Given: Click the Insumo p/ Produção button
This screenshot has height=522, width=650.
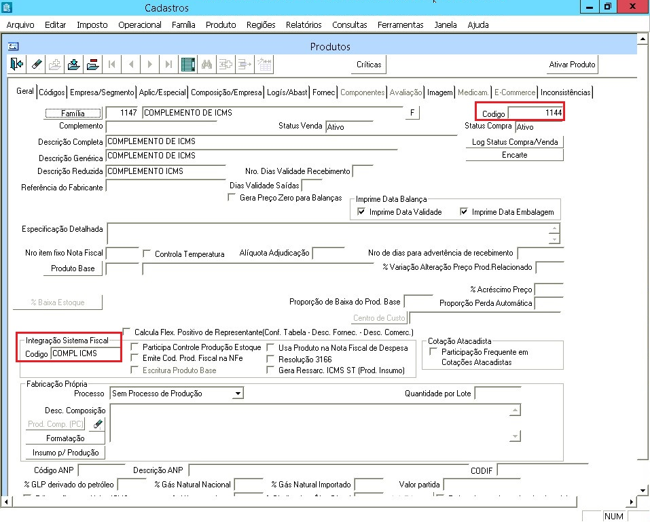Looking at the screenshot, I should pyautogui.click(x=65, y=452).
